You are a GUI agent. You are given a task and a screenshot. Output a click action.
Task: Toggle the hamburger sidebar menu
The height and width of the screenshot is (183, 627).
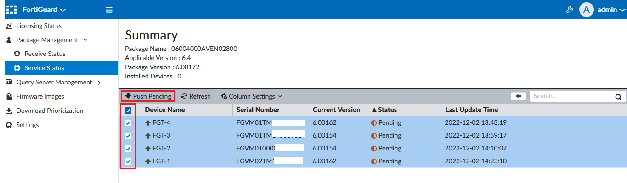click(109, 10)
